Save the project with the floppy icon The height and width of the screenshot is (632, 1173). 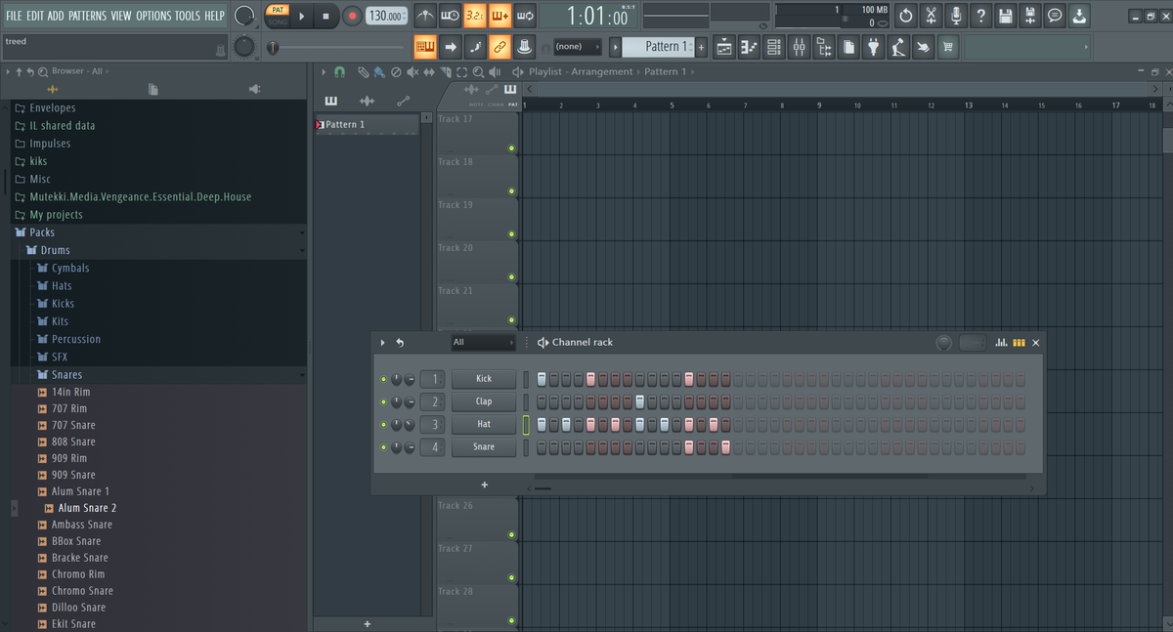click(x=1005, y=16)
